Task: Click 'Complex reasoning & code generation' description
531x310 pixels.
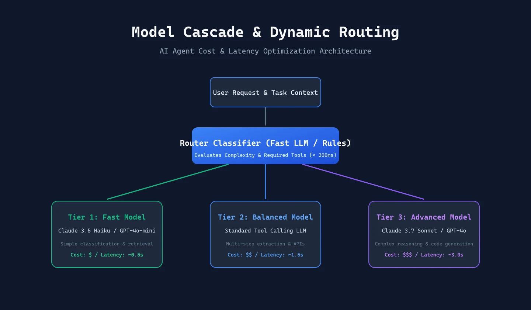Action: click(424, 244)
